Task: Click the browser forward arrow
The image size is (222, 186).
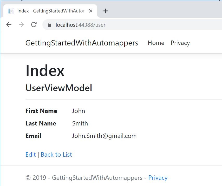Action: coord(21,25)
